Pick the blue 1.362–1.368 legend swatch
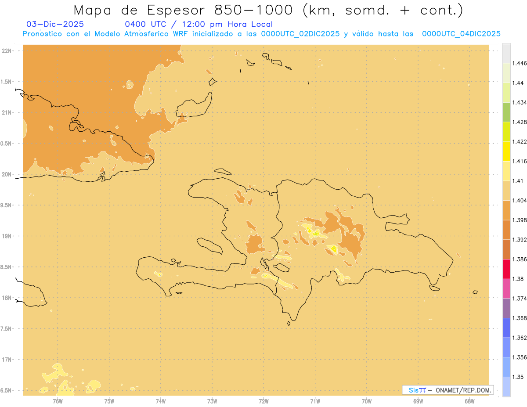The height and width of the screenshot is (407, 527). point(506,328)
